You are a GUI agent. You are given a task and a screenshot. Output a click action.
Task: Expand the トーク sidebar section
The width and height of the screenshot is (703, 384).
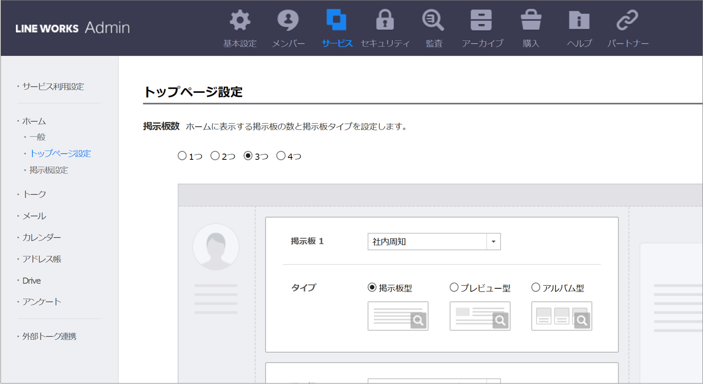pos(34,194)
